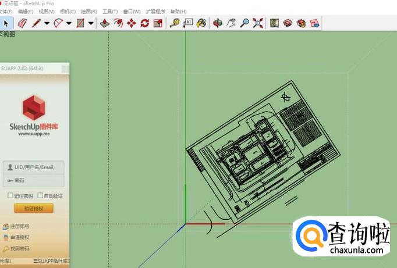Open the 申请授权 link
The width and height of the screenshot is (397, 268).
16,237
